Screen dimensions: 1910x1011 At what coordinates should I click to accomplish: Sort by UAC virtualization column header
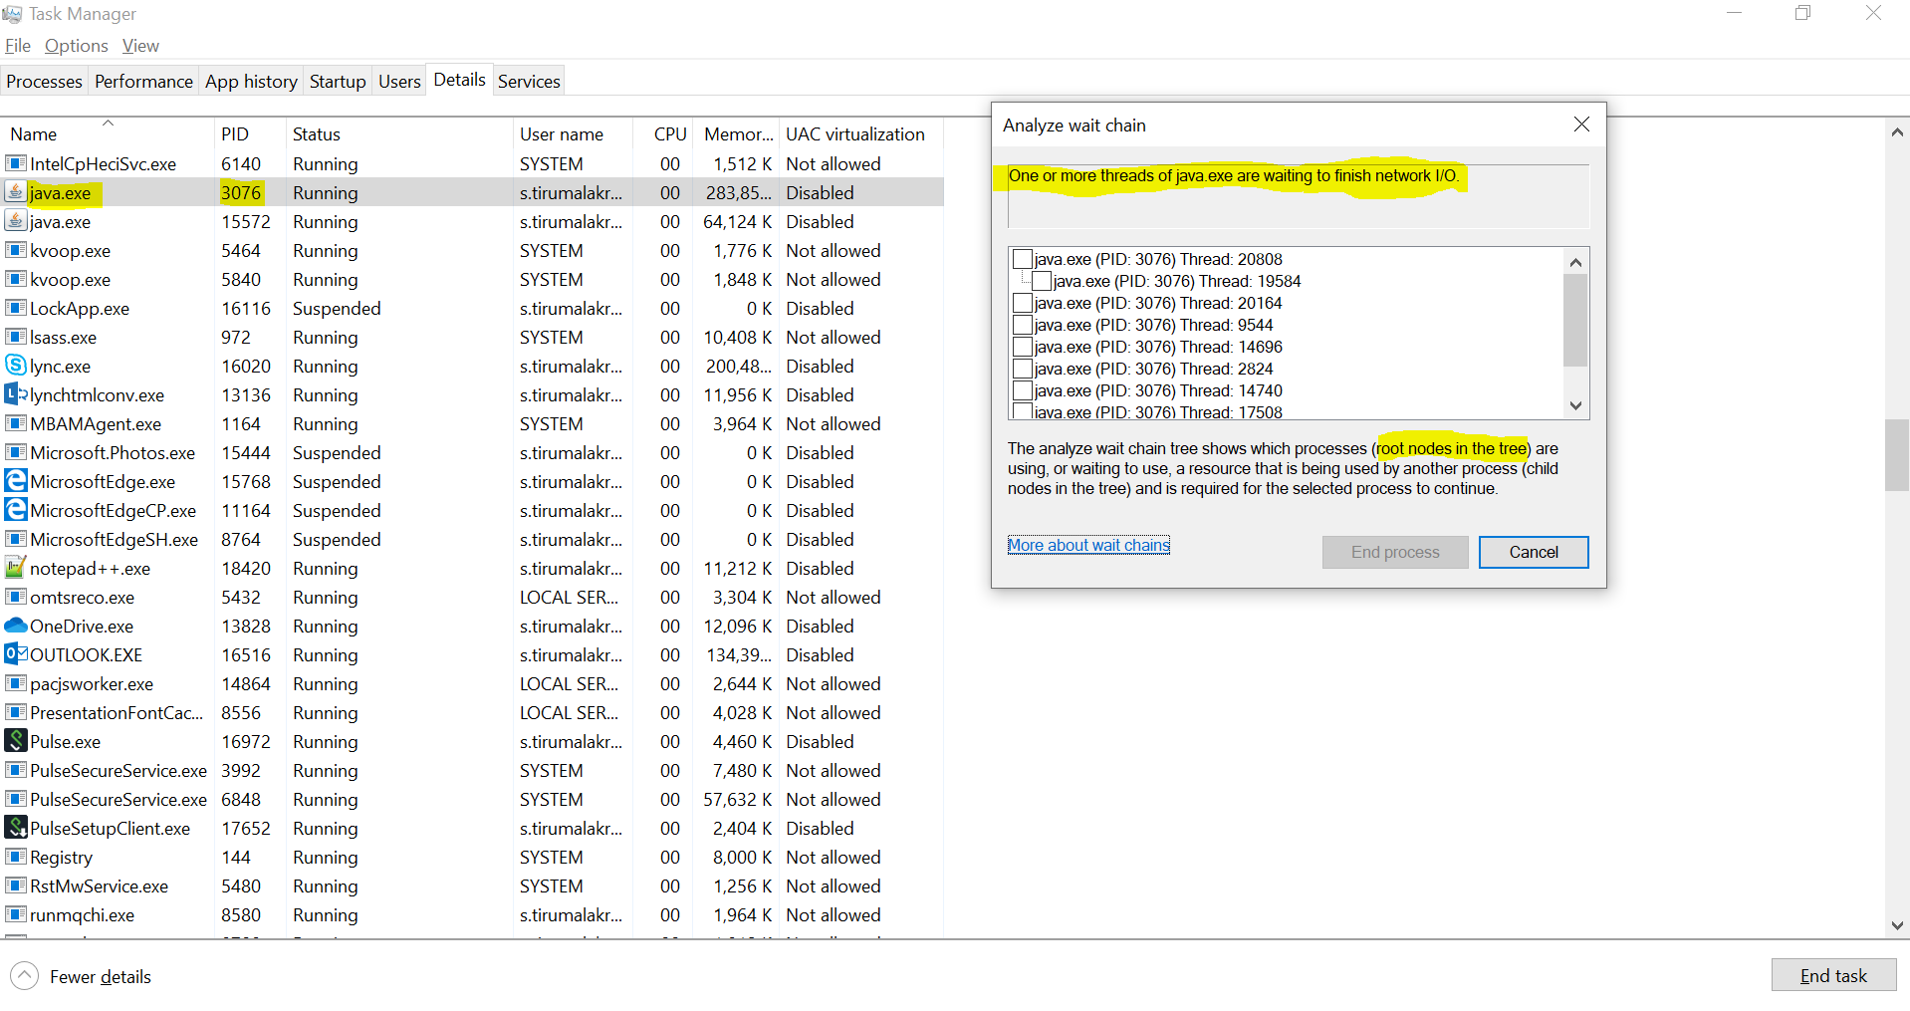[x=860, y=133]
